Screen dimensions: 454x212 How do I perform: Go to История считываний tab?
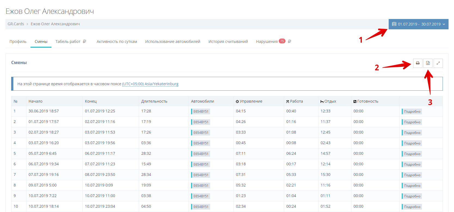point(228,42)
